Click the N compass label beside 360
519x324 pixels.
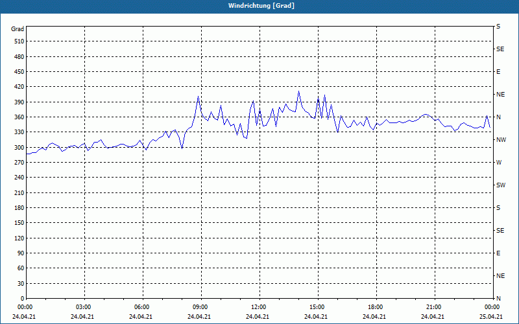499,117
